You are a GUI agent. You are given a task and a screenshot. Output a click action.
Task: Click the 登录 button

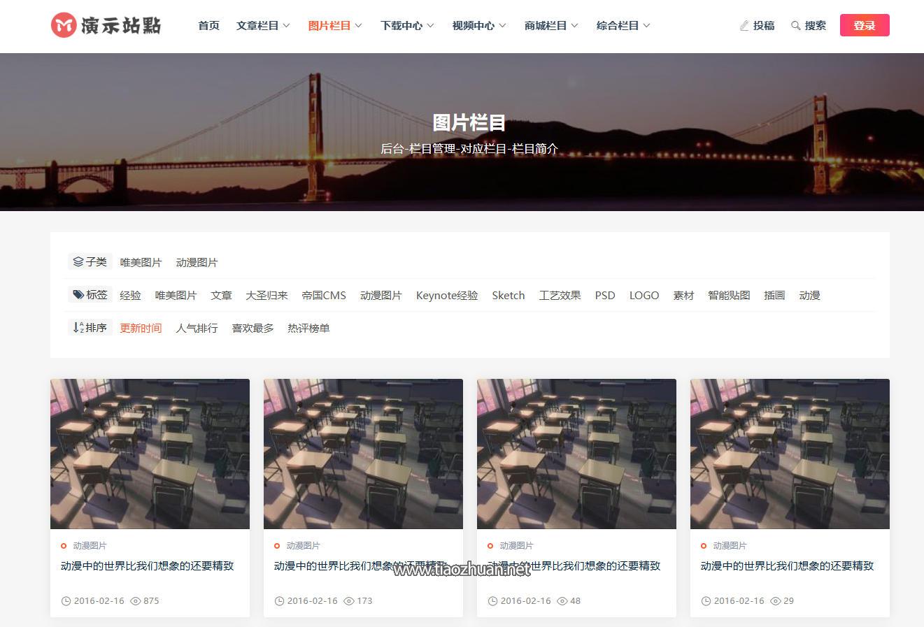pos(864,26)
